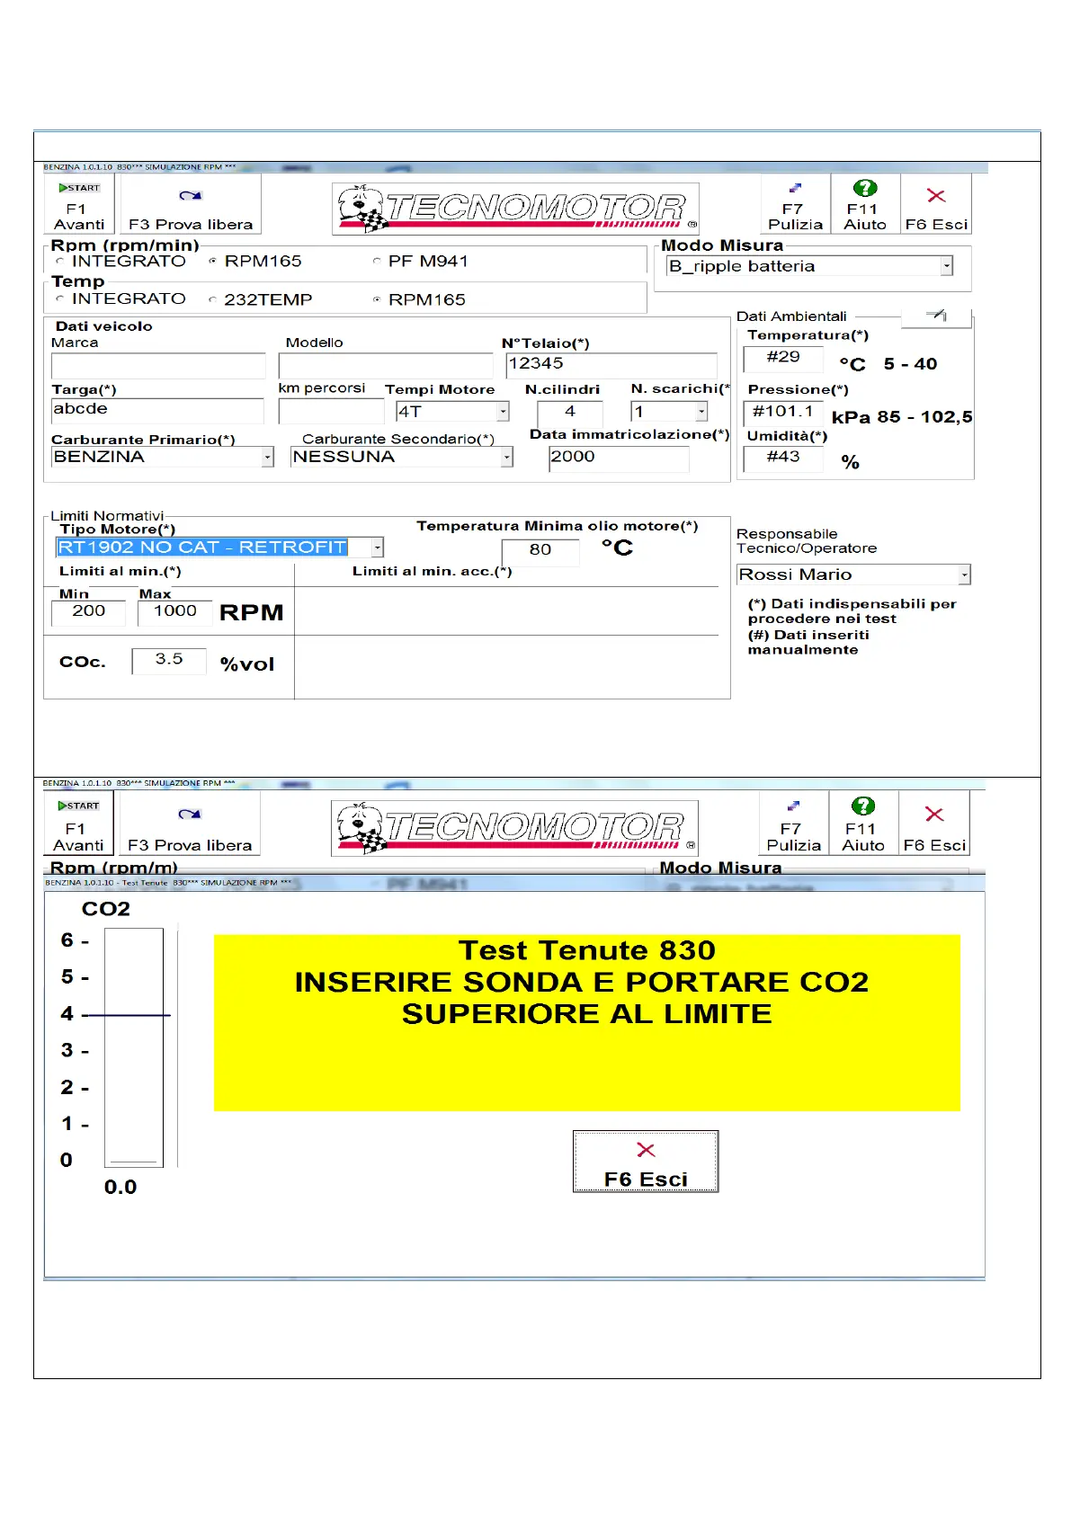Click yellow Test Tenute 830 message
This screenshot has height=1514, width=1071.
pyautogui.click(x=587, y=1023)
